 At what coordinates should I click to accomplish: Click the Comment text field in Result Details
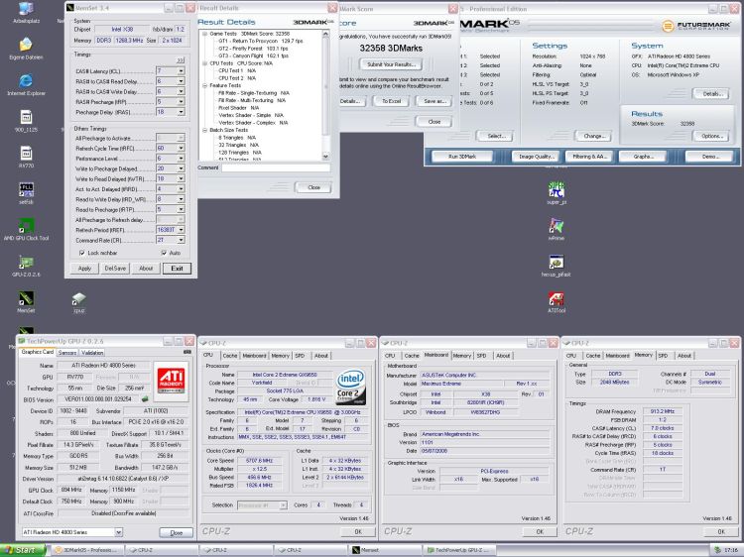click(277, 167)
